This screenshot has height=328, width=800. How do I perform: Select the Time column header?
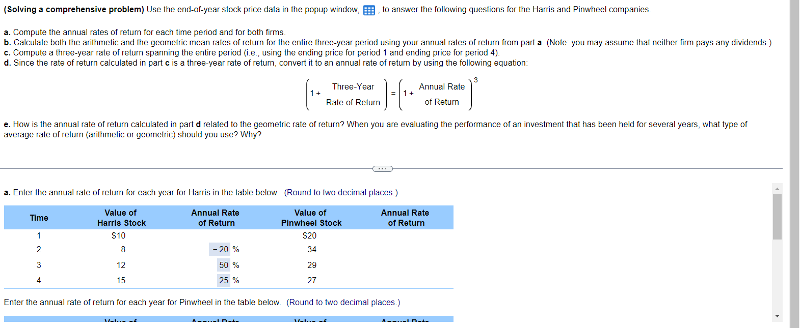[39, 218]
